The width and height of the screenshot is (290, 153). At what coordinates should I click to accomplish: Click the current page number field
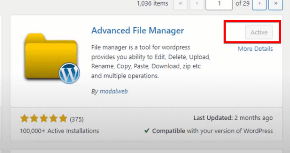pyautogui.click(x=219, y=4)
